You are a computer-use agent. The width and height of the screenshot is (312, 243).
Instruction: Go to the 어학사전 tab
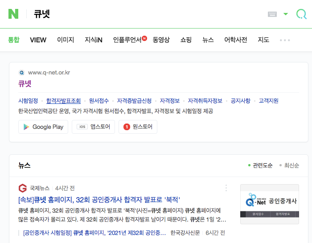[236, 40]
